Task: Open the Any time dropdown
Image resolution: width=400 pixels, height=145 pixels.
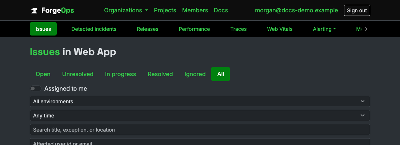Action: pos(200,116)
